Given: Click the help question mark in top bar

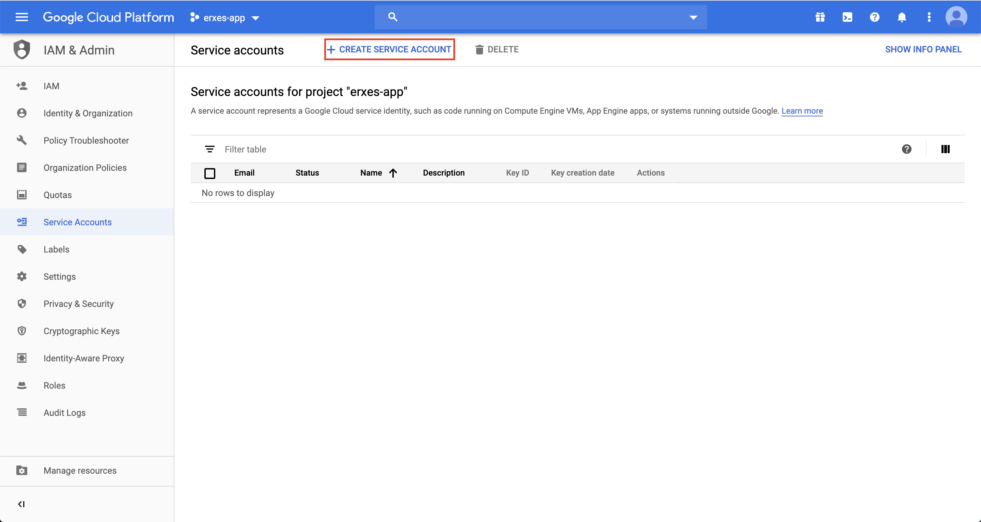Looking at the screenshot, I should 874,17.
